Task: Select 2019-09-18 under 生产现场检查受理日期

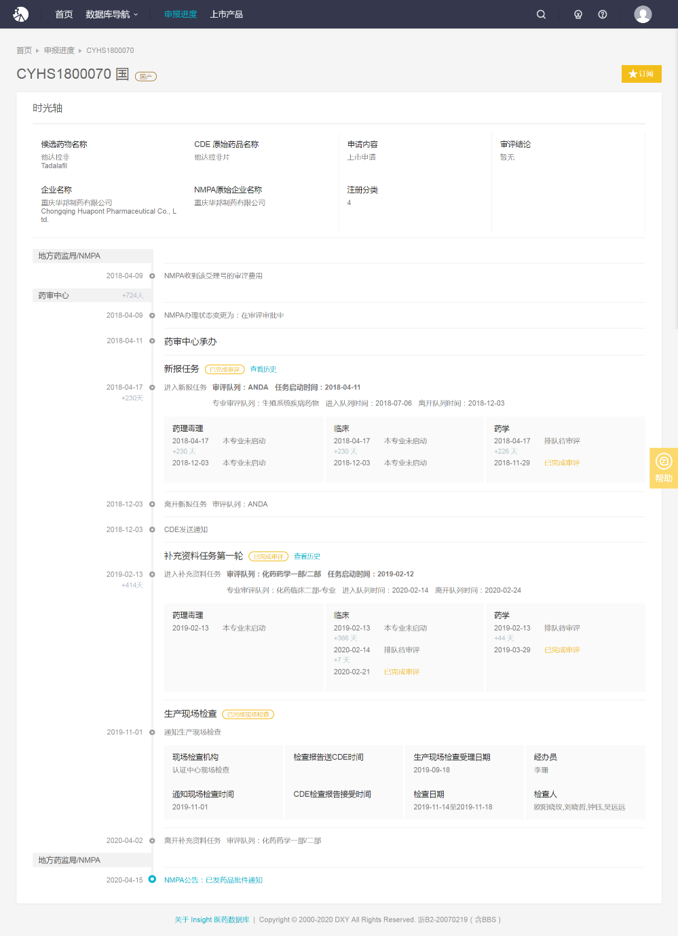Action: pyautogui.click(x=432, y=770)
